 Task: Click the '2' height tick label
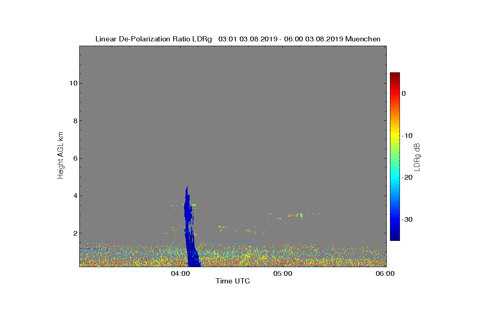pyautogui.click(x=74, y=233)
